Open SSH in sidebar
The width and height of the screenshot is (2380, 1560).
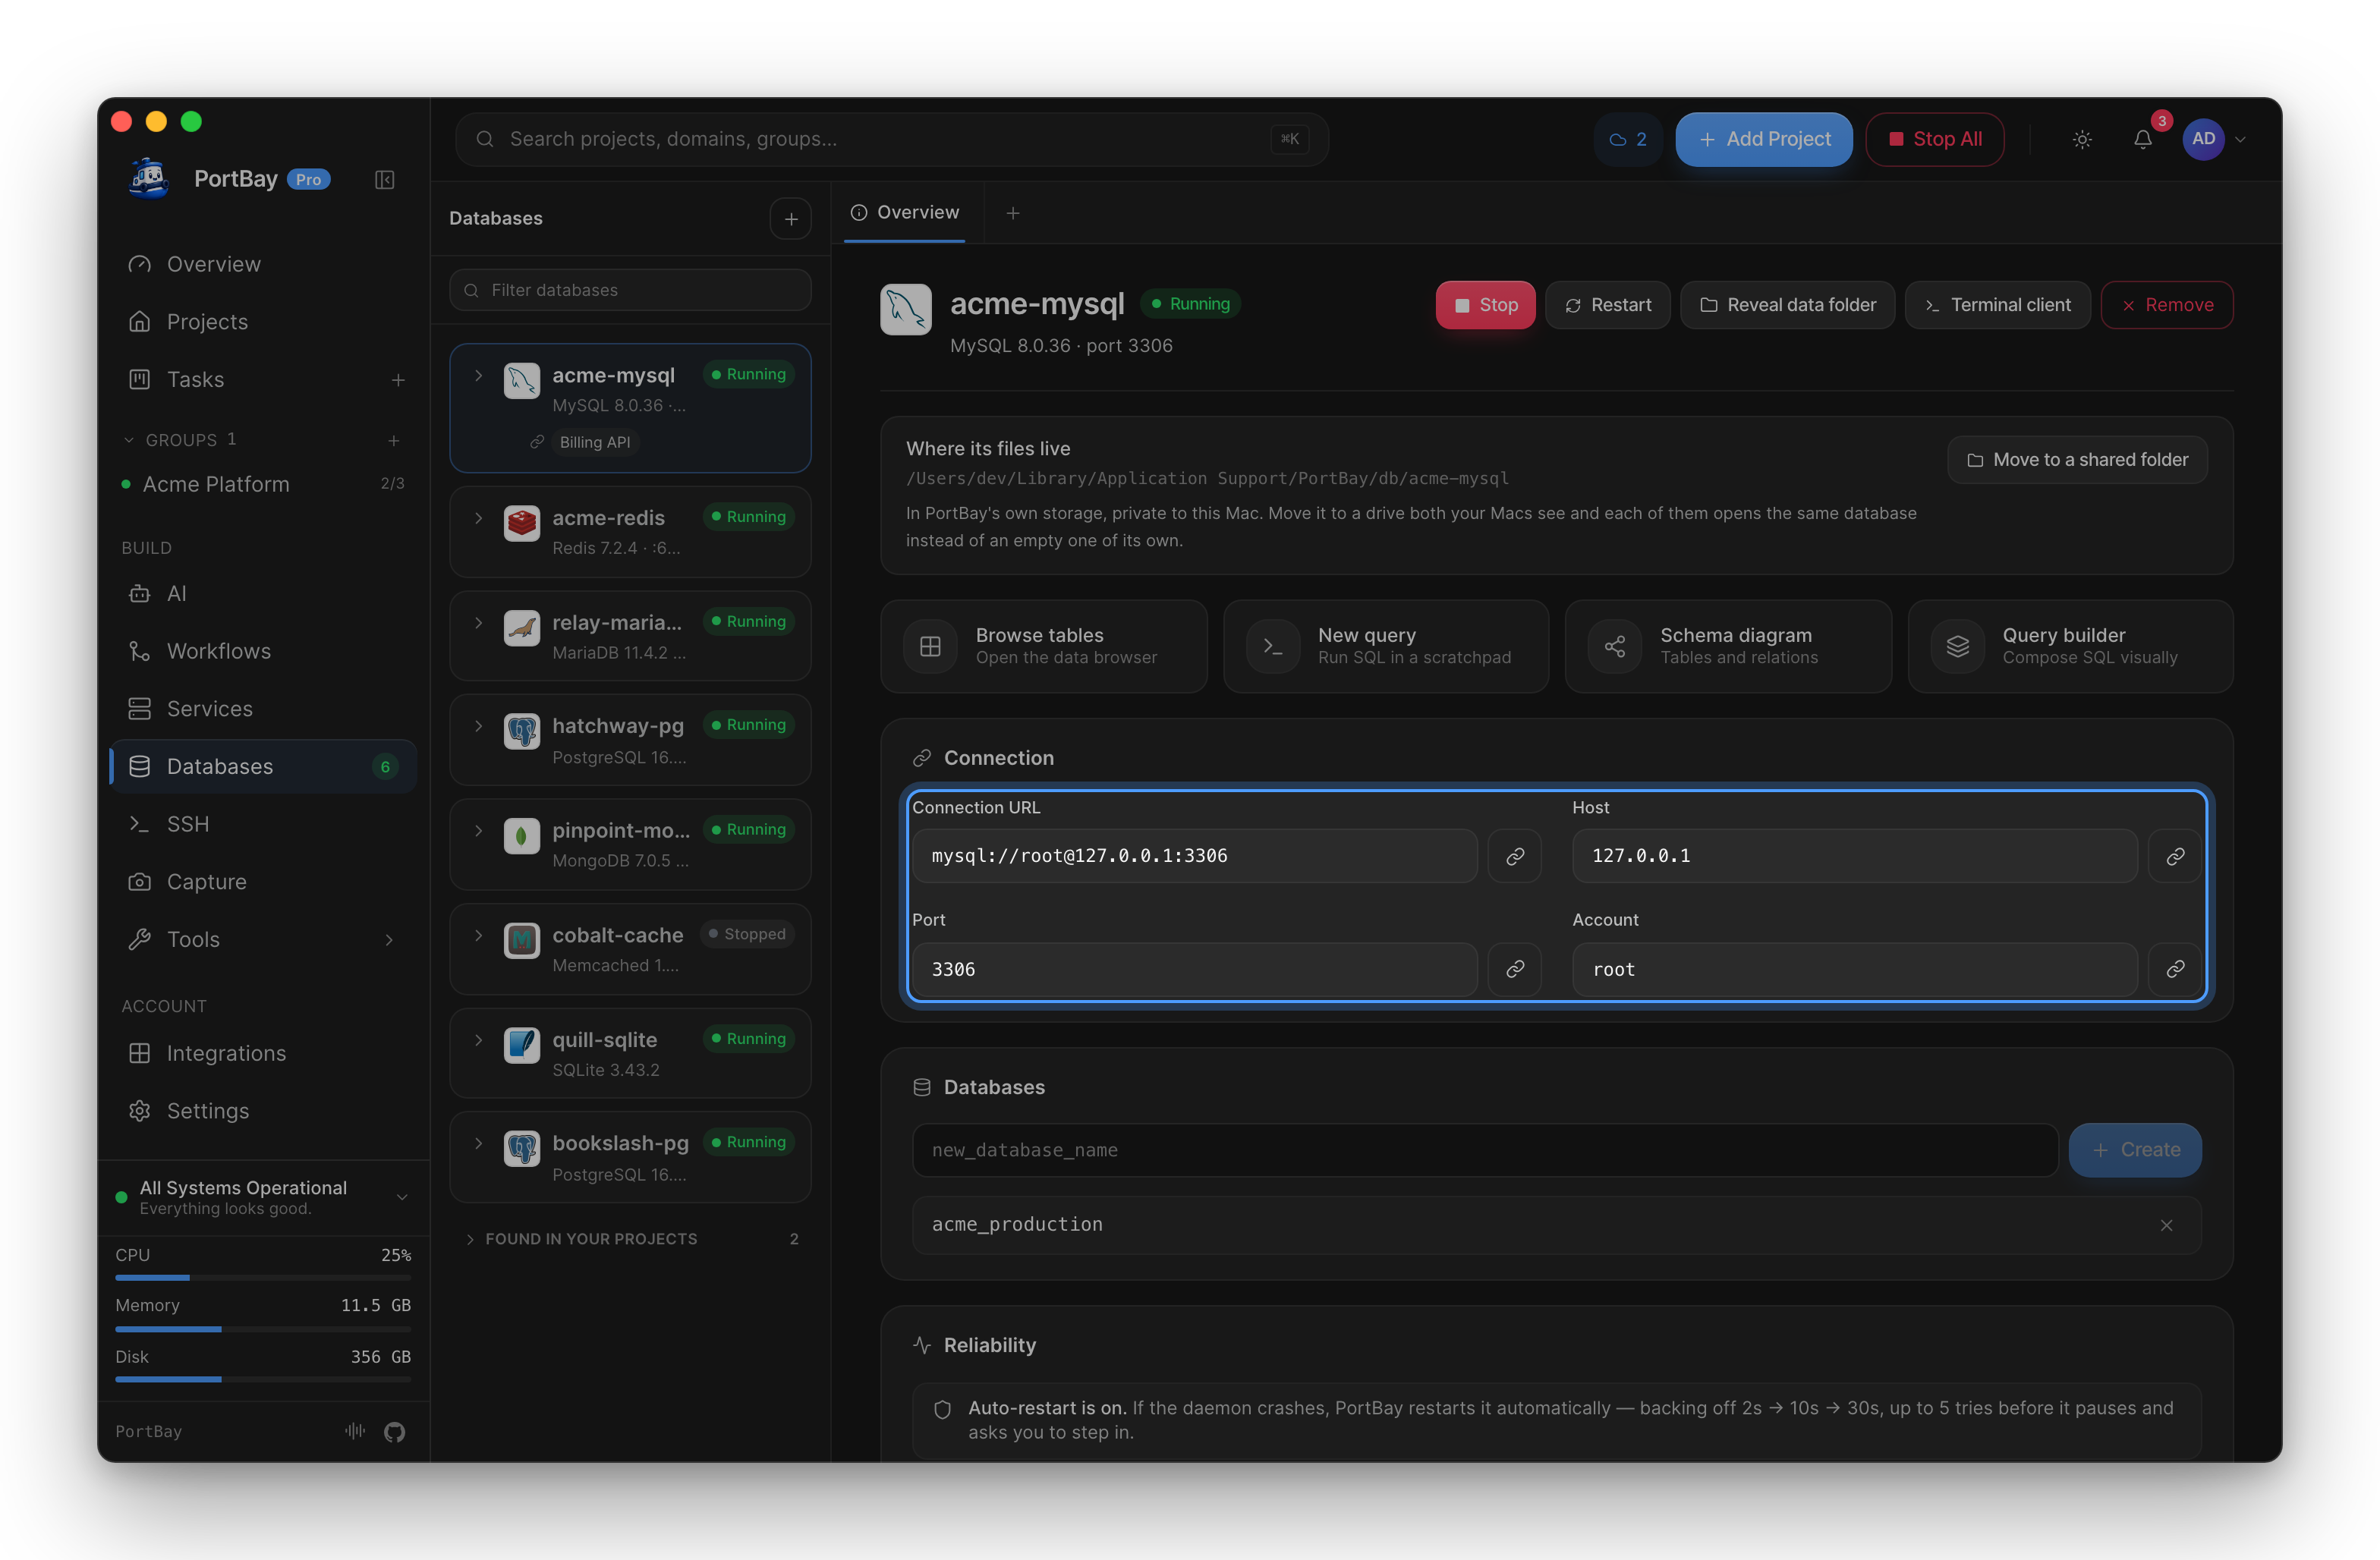(x=263, y=824)
